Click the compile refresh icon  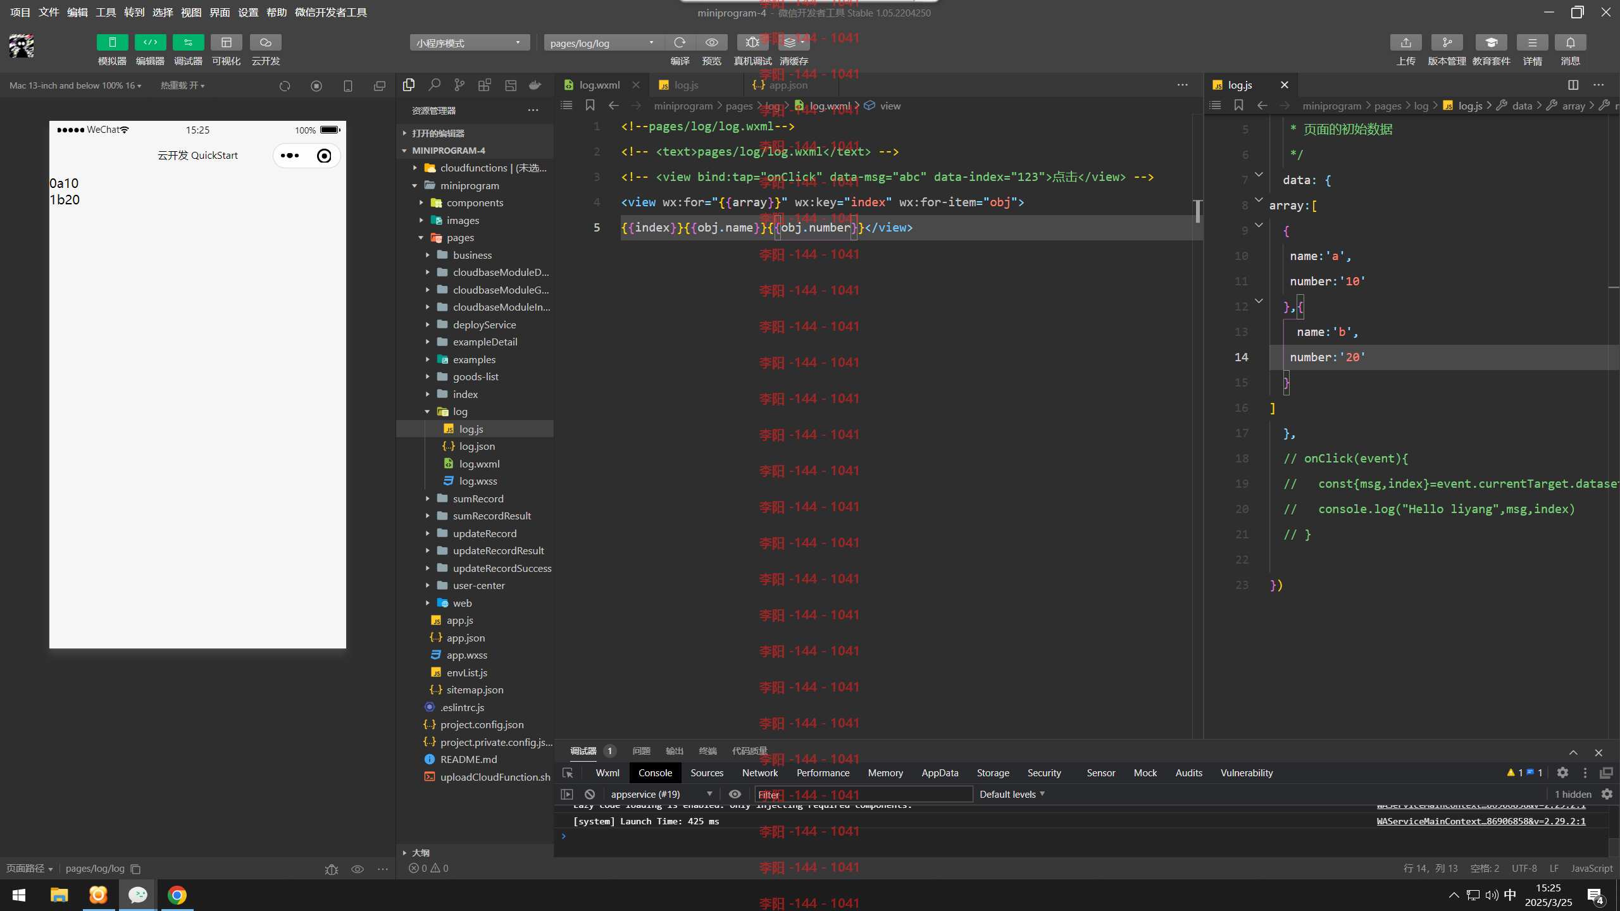680,42
